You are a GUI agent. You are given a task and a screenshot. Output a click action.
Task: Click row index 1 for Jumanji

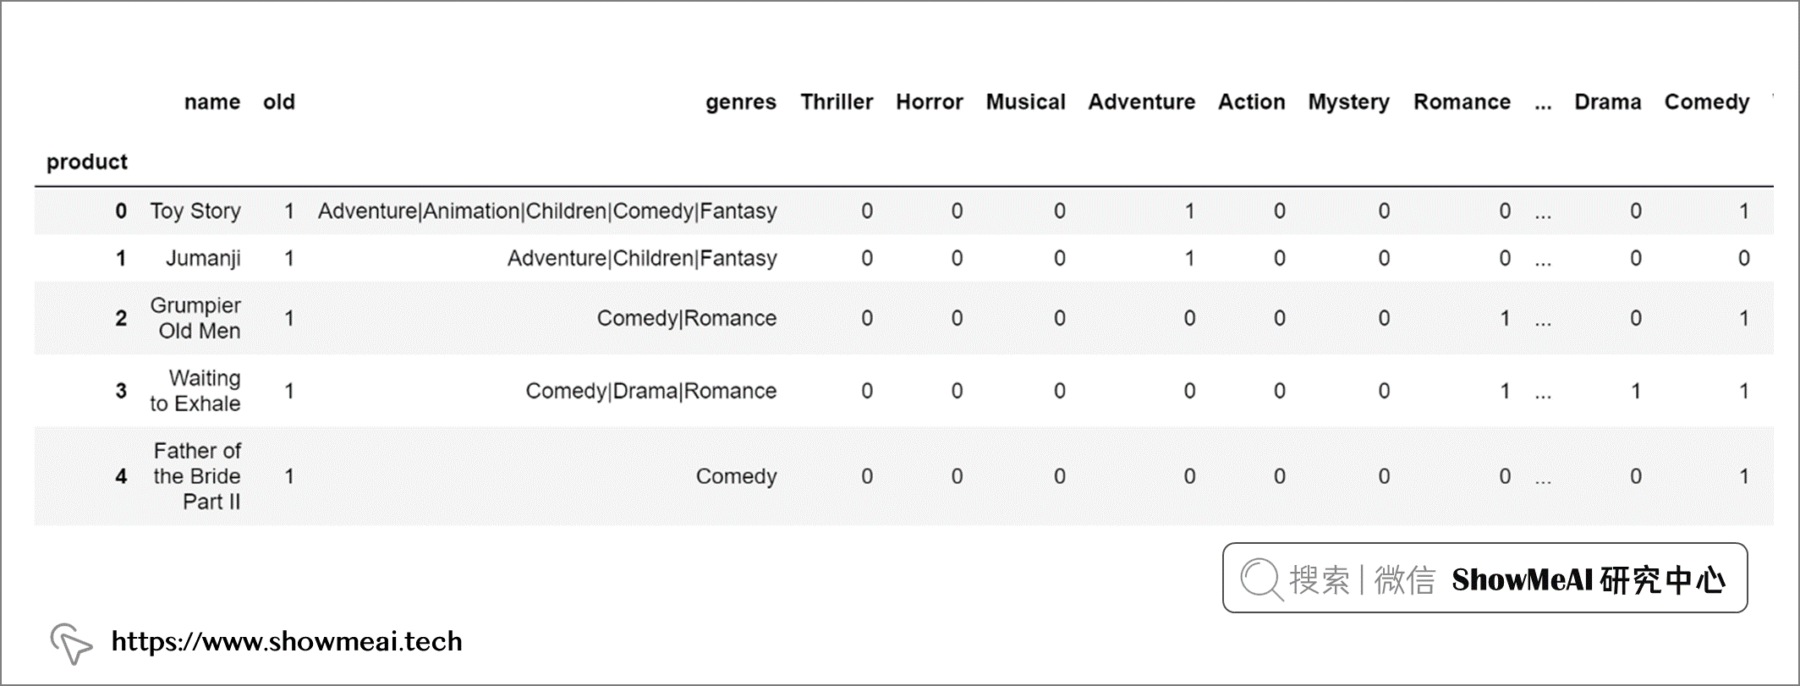(x=121, y=258)
